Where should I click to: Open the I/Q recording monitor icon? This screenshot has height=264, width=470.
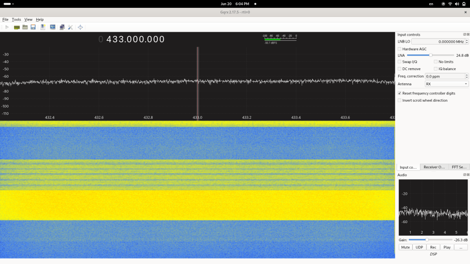[52, 27]
